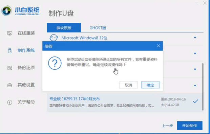The width and height of the screenshot is (210, 134).
Task: Collapse the expanded system row up arrow
Action: click(195, 85)
